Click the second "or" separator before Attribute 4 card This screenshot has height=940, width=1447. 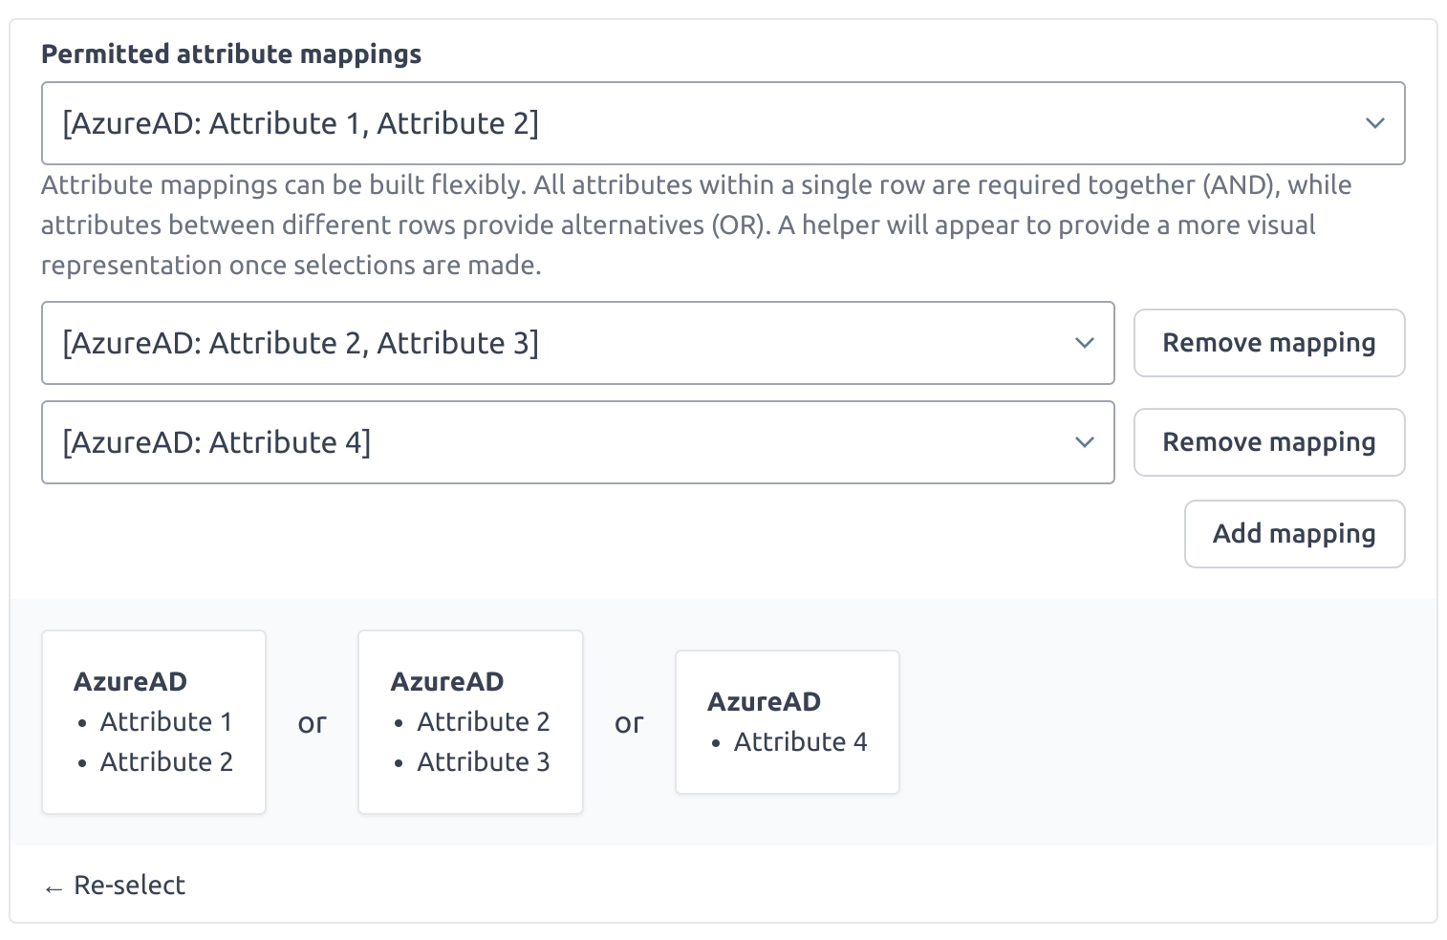(x=629, y=723)
